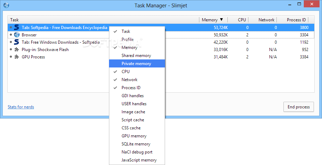Click the puzzle icon beside GPU Process

click(16, 57)
